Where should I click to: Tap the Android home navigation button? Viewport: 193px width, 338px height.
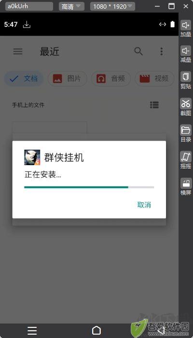pos(96,330)
